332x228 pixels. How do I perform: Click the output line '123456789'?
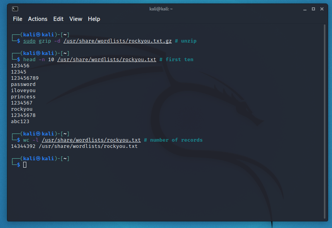coord(25,78)
